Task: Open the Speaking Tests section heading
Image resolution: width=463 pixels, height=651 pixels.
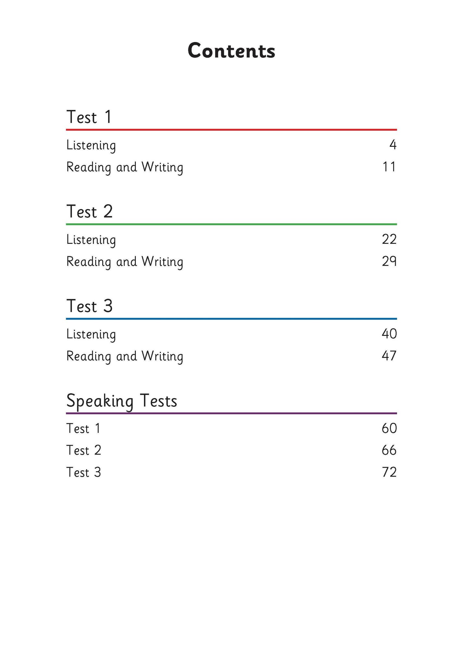Action: pos(122,401)
